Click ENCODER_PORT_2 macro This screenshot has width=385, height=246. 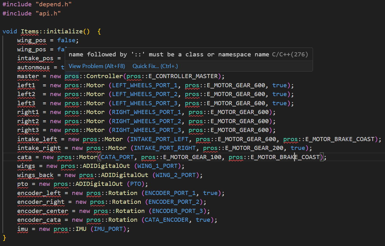174,202
